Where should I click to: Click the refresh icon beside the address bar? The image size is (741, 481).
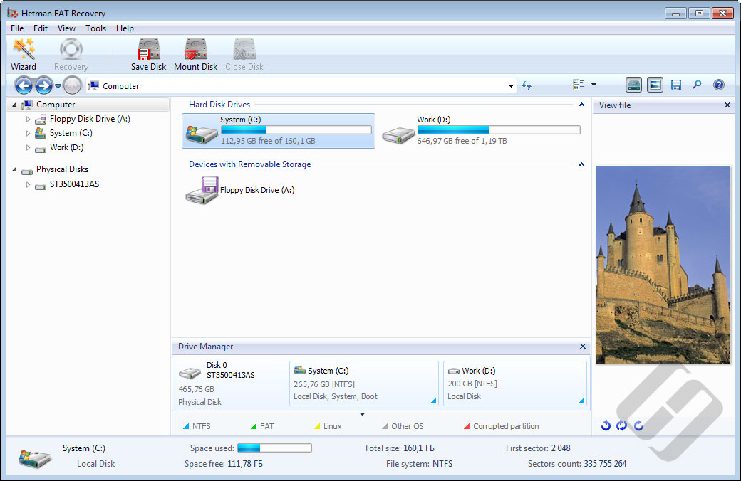(527, 85)
